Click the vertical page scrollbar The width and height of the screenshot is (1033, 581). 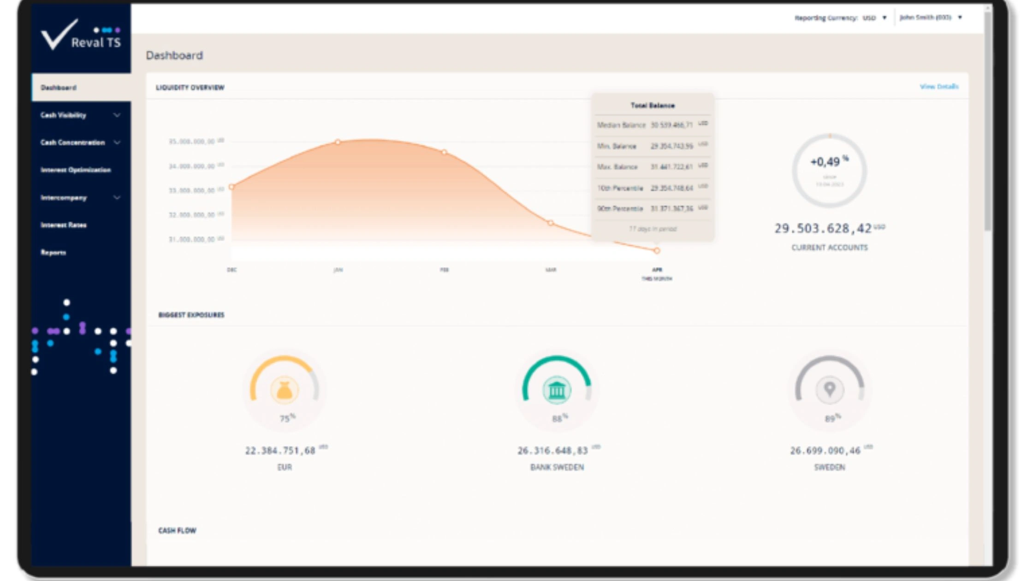(987, 120)
